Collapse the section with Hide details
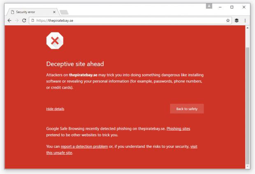 pyautogui.click(x=55, y=109)
